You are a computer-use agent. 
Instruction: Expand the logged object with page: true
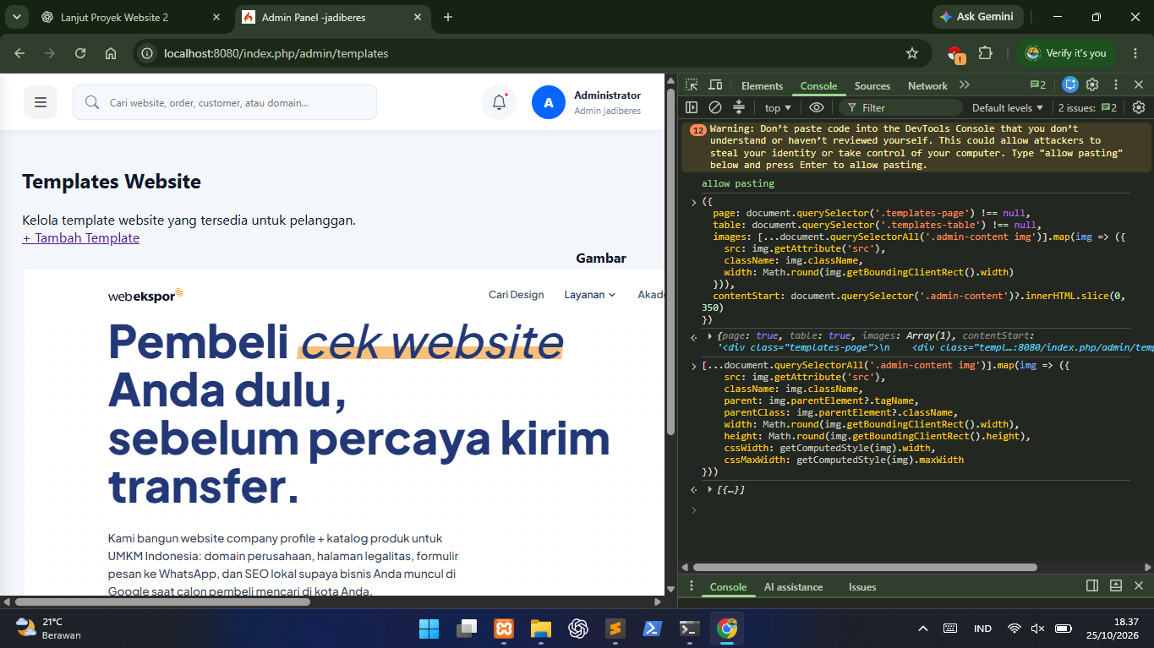[x=710, y=336]
